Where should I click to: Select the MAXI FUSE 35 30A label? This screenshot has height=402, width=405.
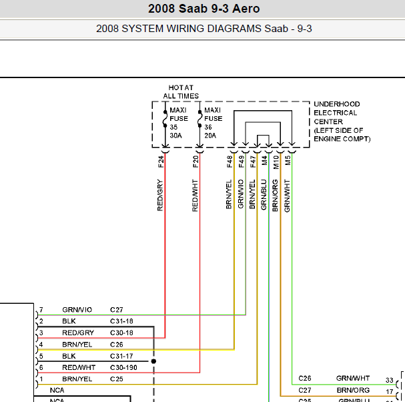pyautogui.click(x=179, y=123)
